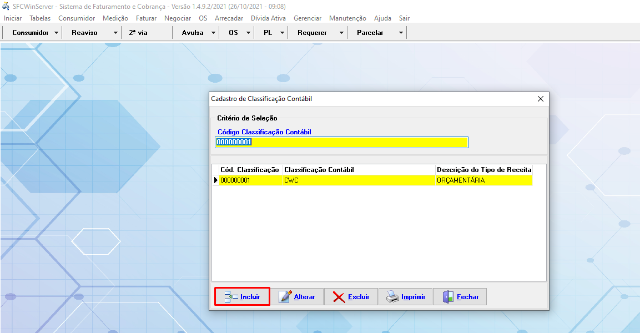Expand the Avulsa dropdown arrow
The height and width of the screenshot is (333, 640).
point(213,33)
